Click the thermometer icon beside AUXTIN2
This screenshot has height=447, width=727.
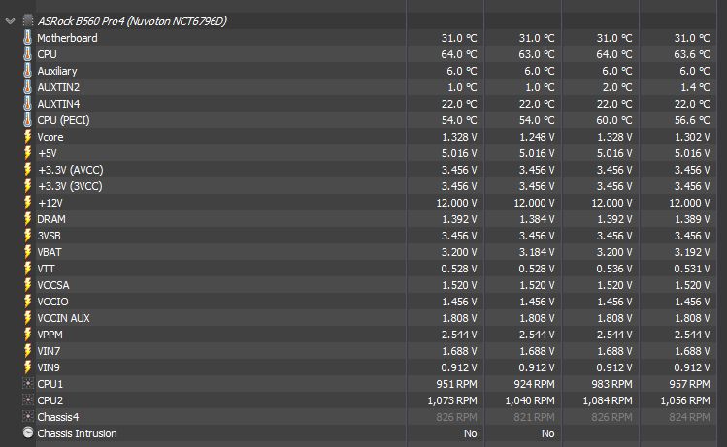(28, 87)
